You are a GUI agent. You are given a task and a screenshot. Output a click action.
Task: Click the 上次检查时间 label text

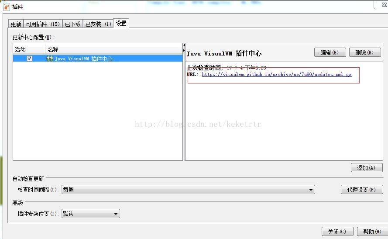[x=205, y=68]
